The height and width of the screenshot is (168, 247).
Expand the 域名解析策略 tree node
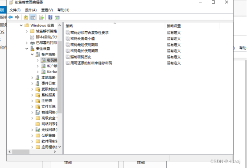pyautogui.click(x=27, y=31)
